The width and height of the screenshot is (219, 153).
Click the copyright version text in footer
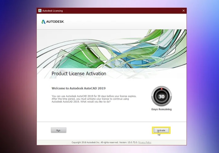[105, 142]
